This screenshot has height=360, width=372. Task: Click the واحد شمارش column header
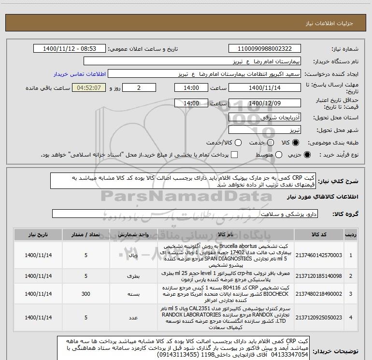pos(133,234)
